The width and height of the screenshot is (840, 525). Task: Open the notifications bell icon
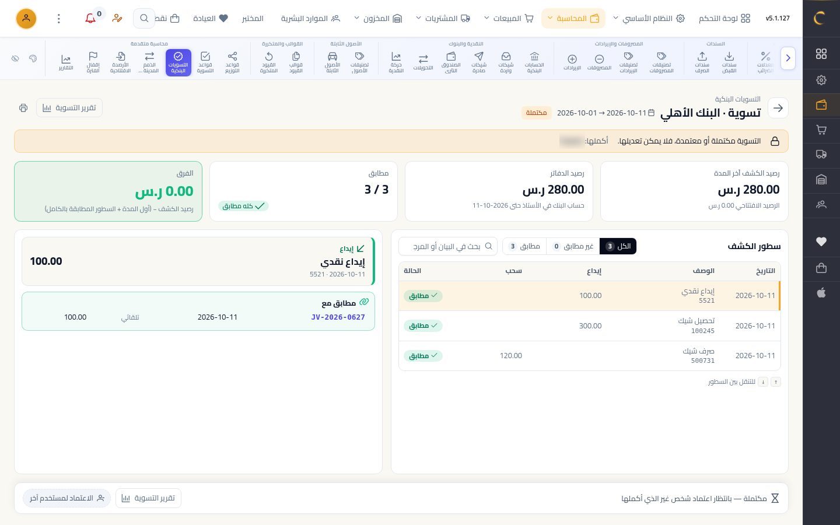click(x=90, y=19)
